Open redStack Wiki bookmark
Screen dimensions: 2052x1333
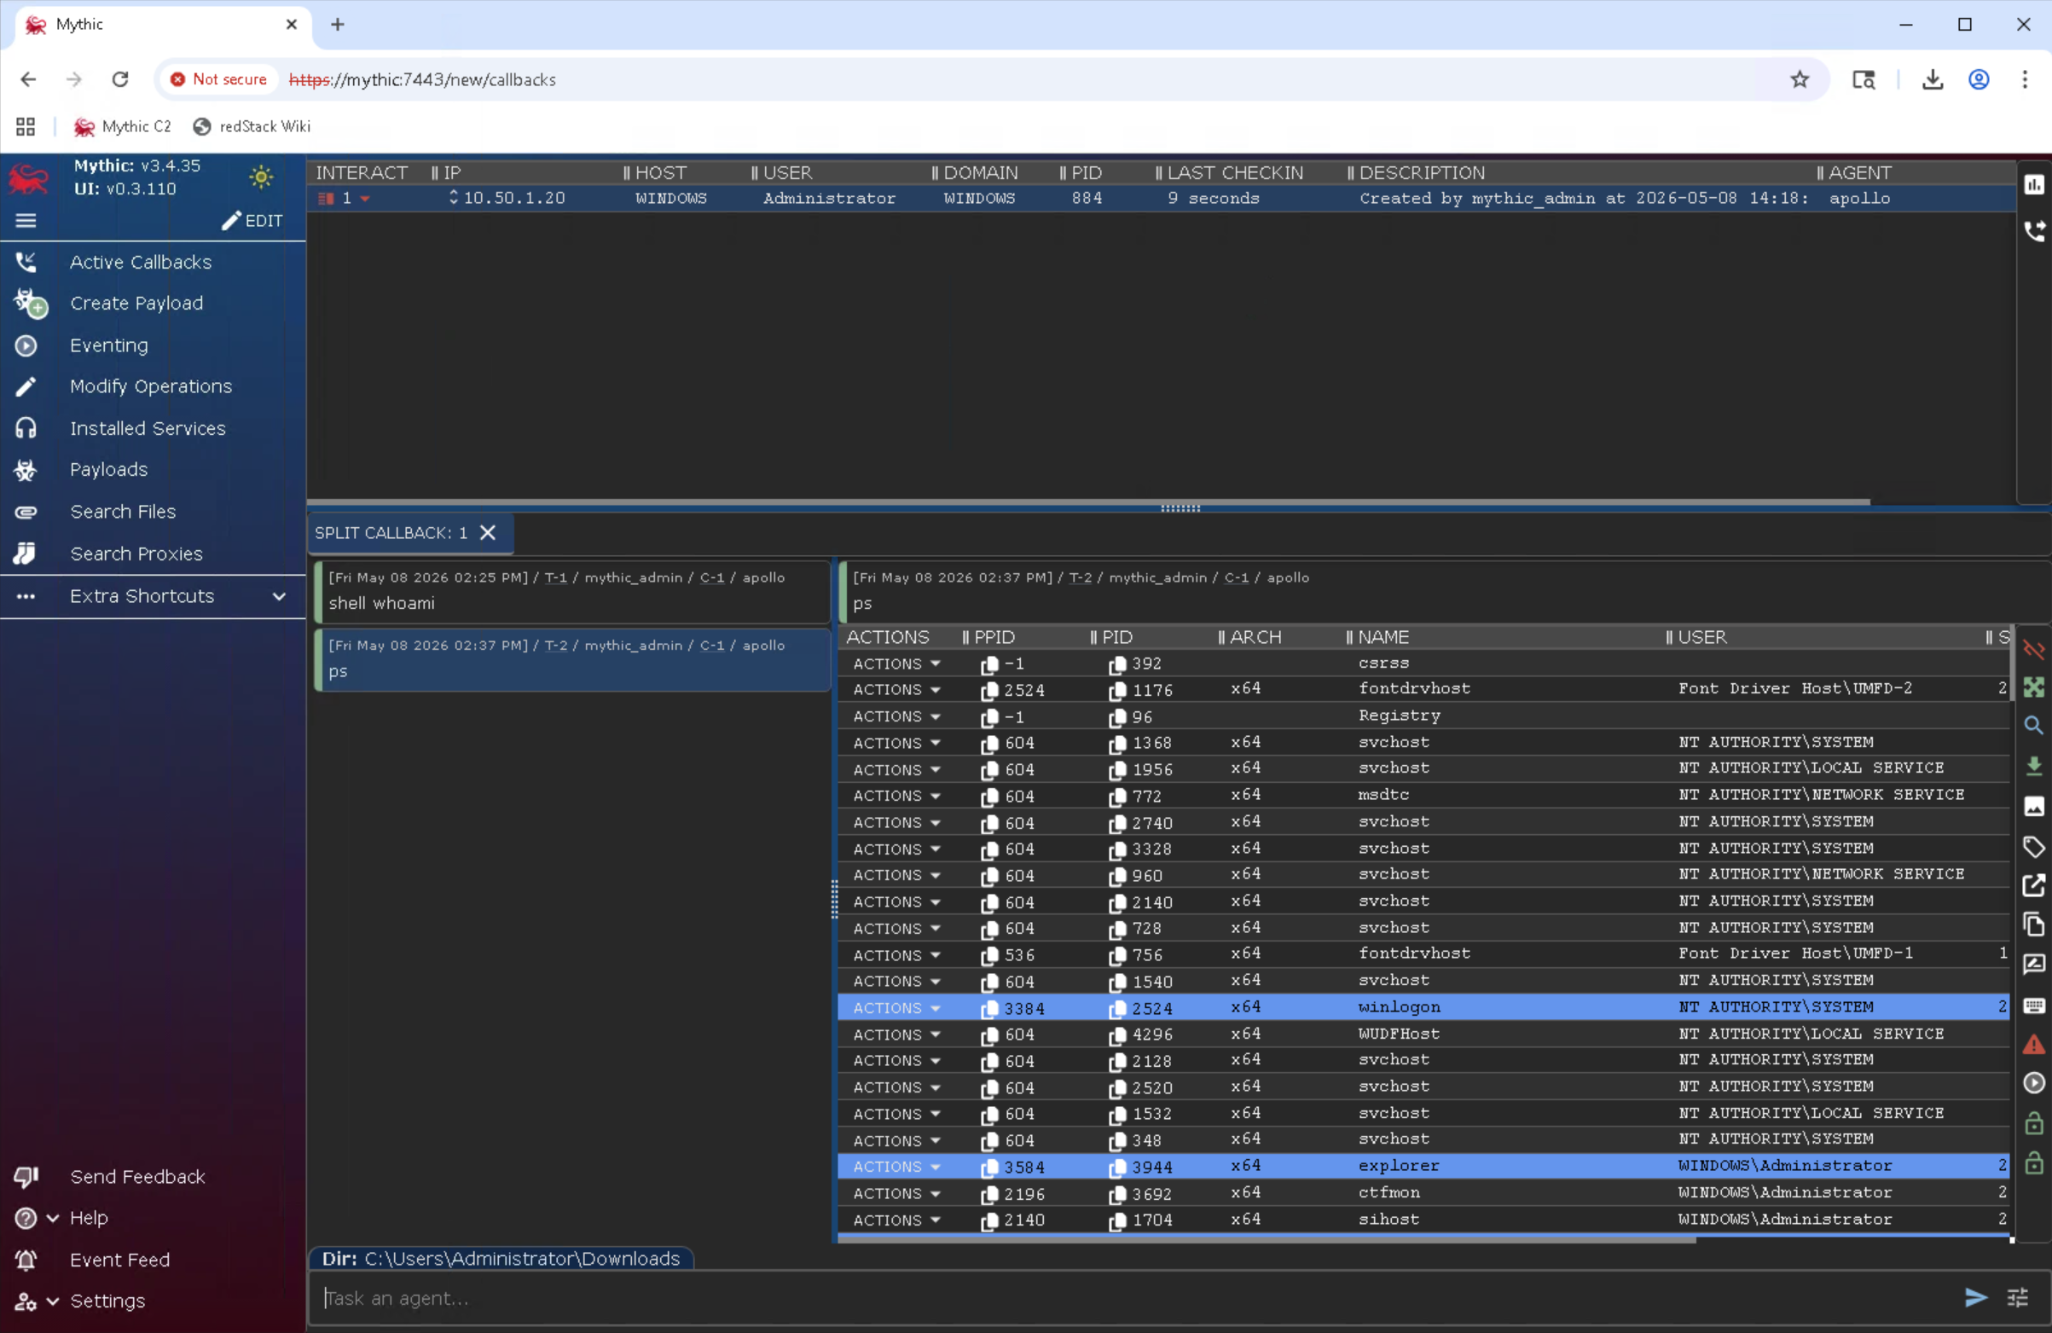coord(252,127)
